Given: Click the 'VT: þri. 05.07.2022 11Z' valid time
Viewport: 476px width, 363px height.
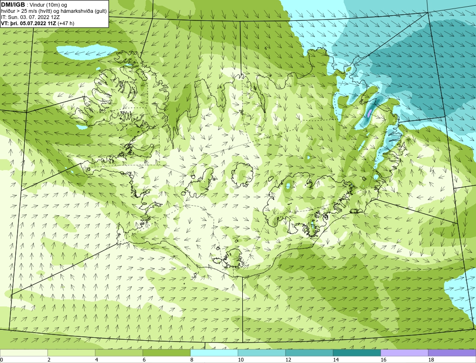Looking at the screenshot, I should click(29, 23).
